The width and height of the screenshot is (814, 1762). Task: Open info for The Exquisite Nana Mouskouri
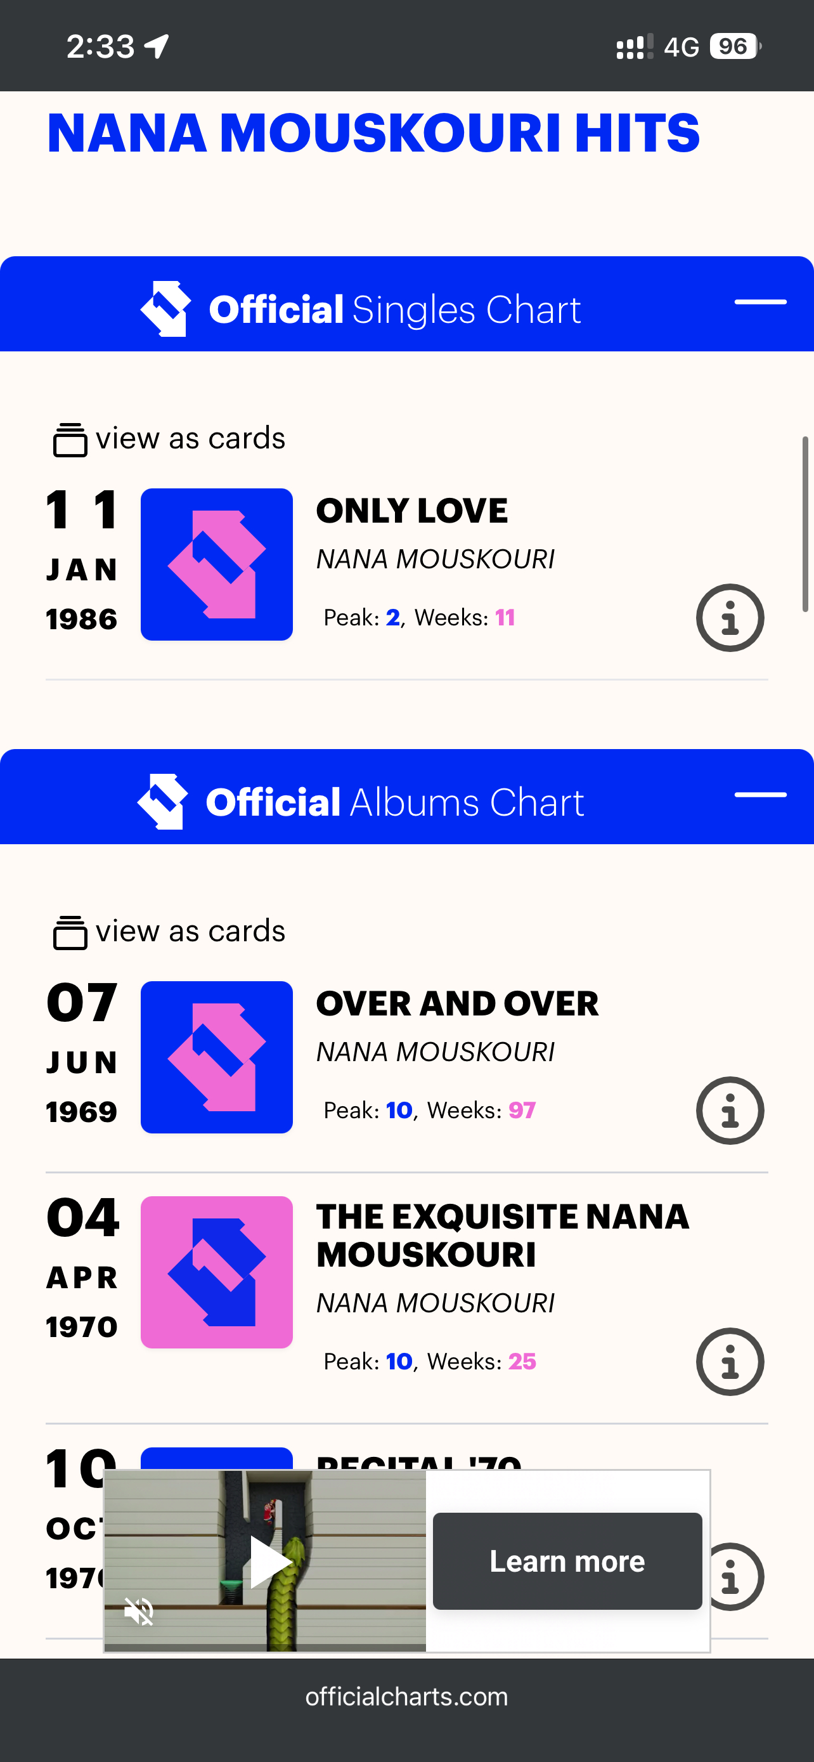coord(729,1361)
